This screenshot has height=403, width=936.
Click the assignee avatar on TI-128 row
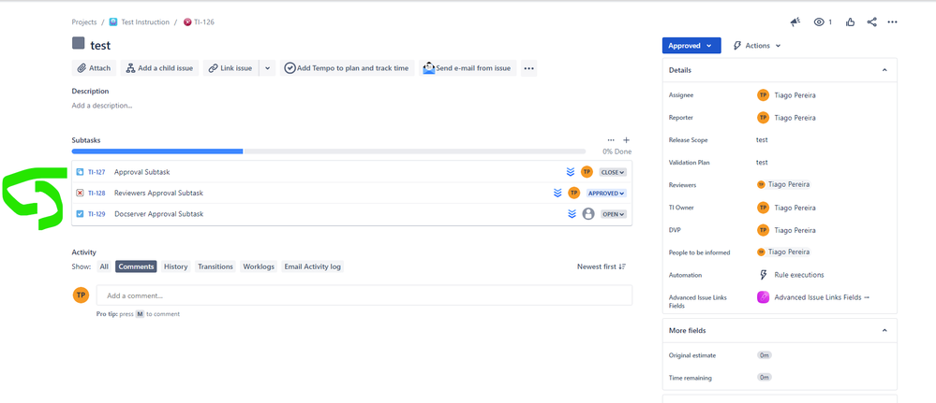point(573,193)
